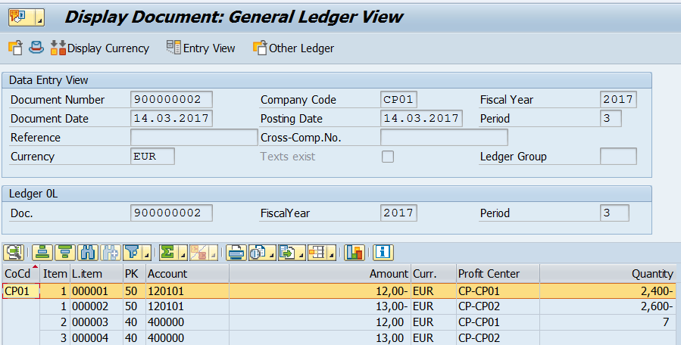
Task: Click the PK column header
Action: (134, 274)
